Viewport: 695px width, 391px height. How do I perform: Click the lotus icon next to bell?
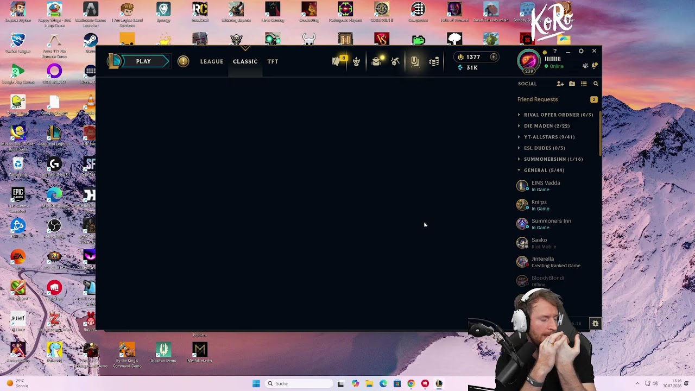[x=585, y=66]
